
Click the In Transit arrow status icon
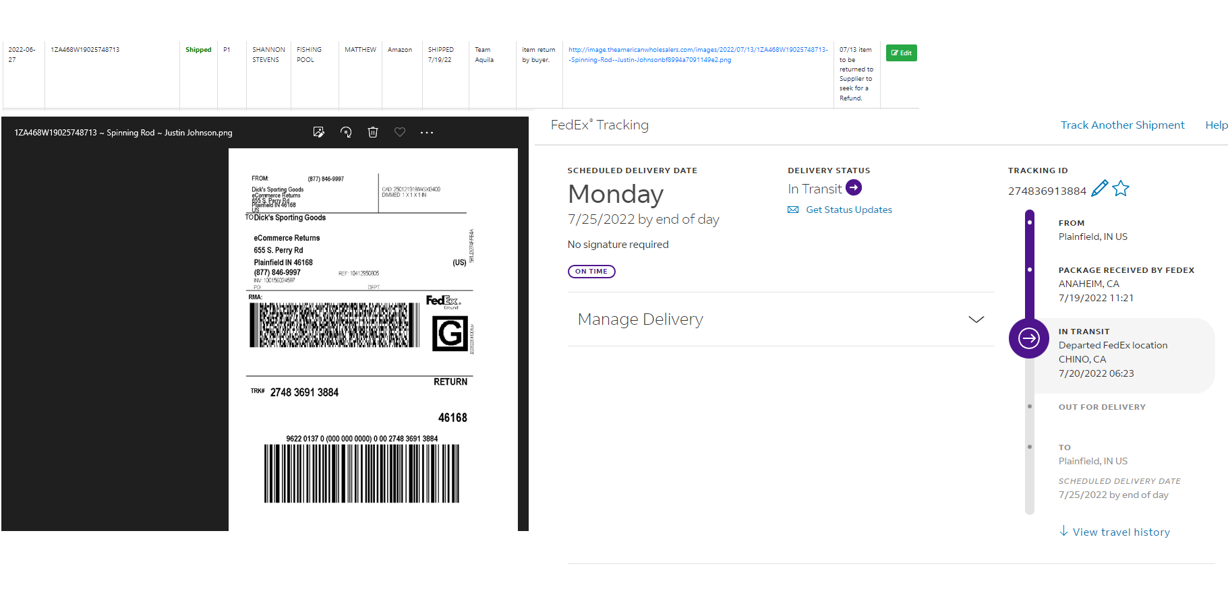click(854, 187)
